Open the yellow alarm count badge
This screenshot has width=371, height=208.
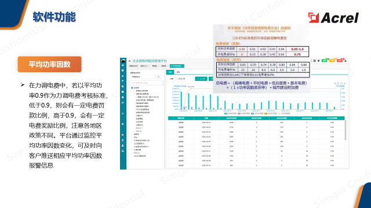point(333,60)
